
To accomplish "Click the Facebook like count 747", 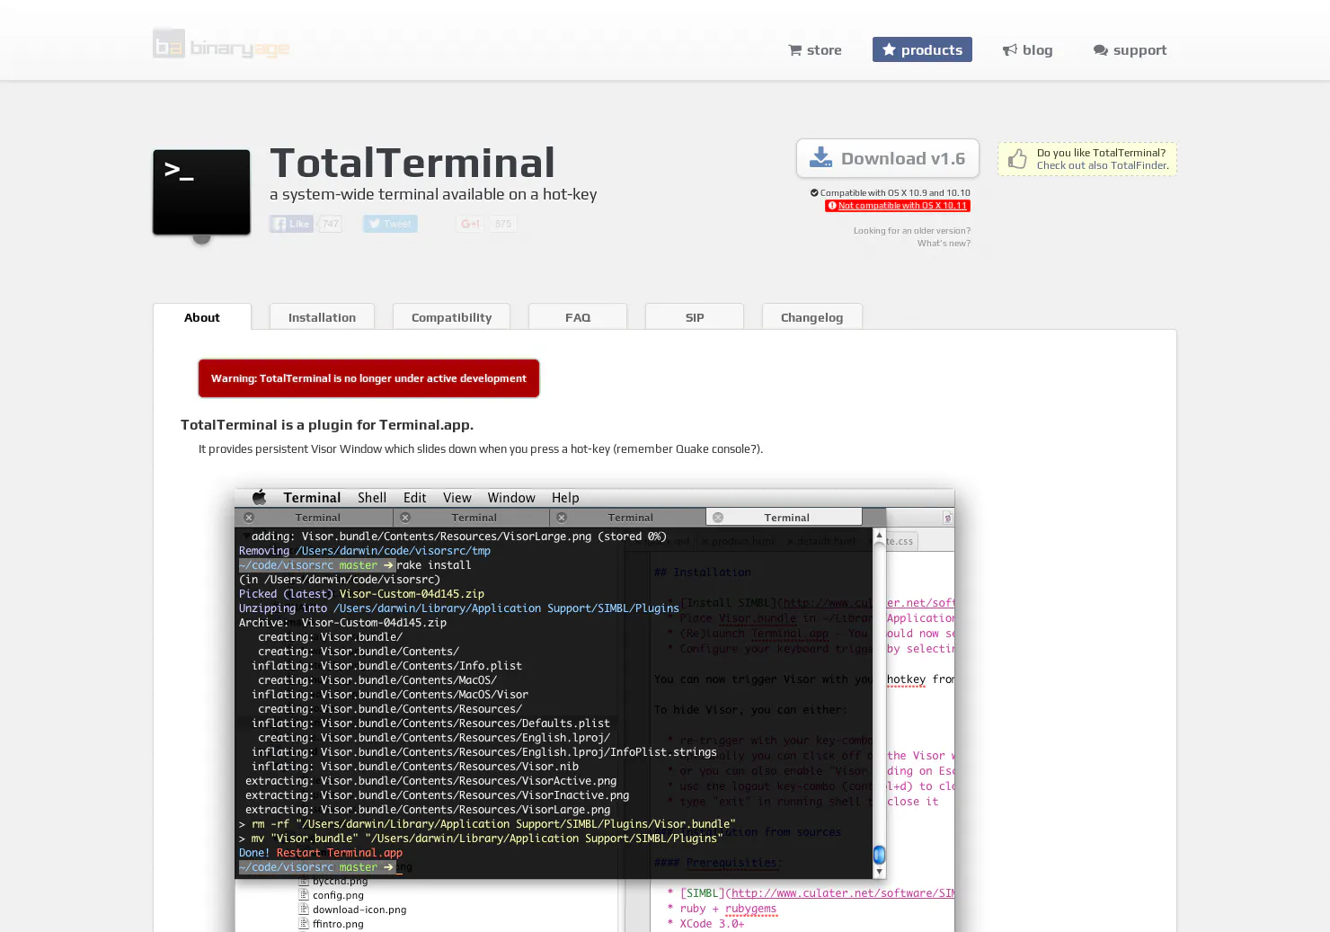I will (331, 224).
